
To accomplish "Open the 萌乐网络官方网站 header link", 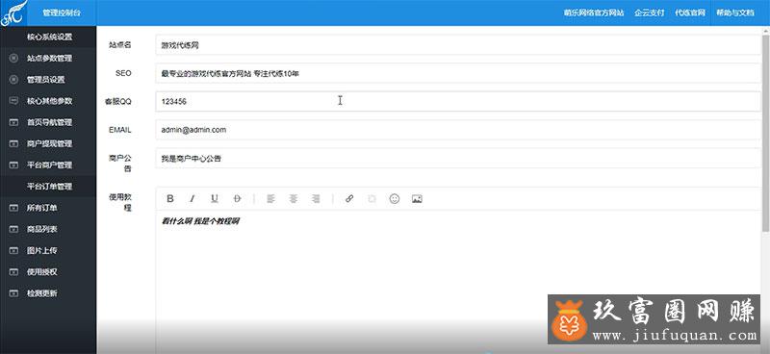I will 594,13.
